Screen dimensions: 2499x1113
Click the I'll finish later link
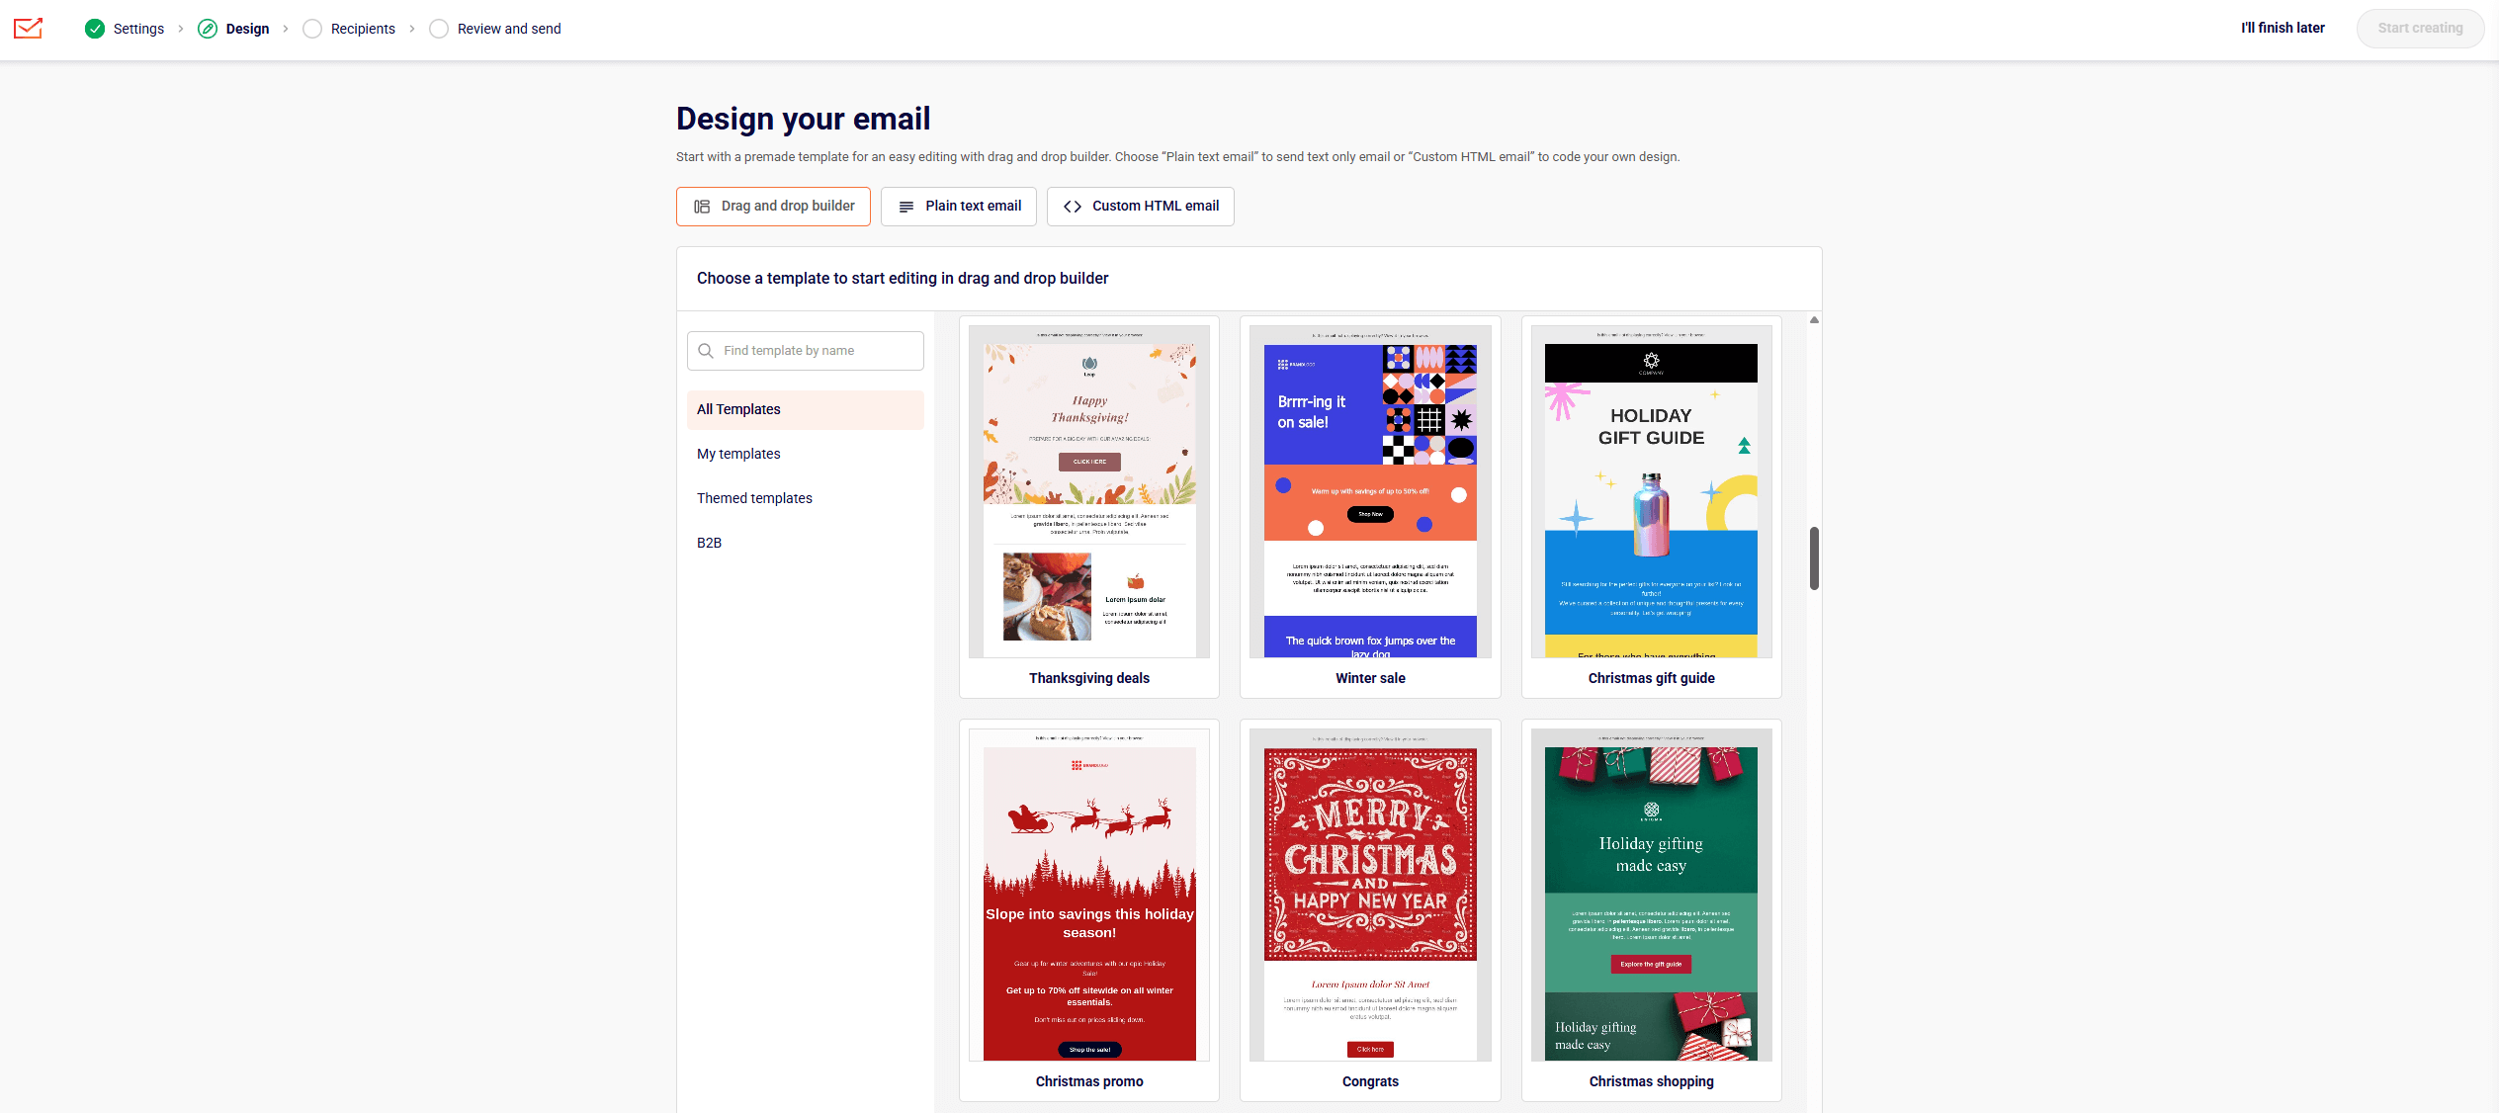[x=2283, y=28]
